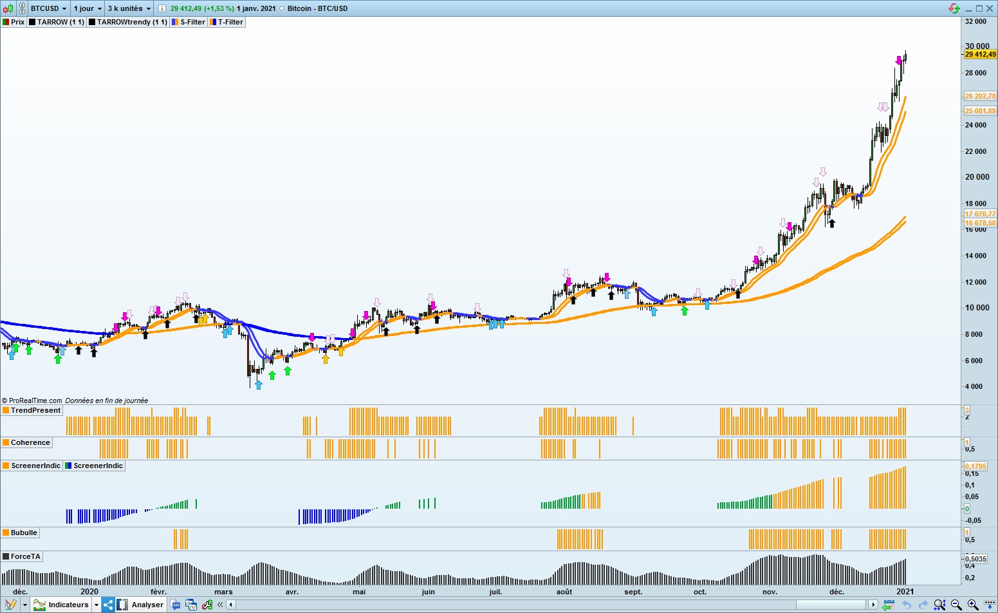Viewport: 998px width, 613px height.
Task: Click the undo arrow icon
Action: [907, 605]
